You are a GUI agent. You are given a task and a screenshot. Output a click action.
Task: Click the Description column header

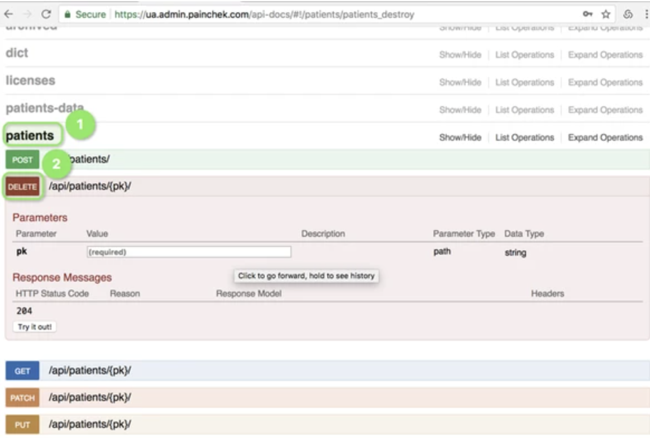[323, 234]
